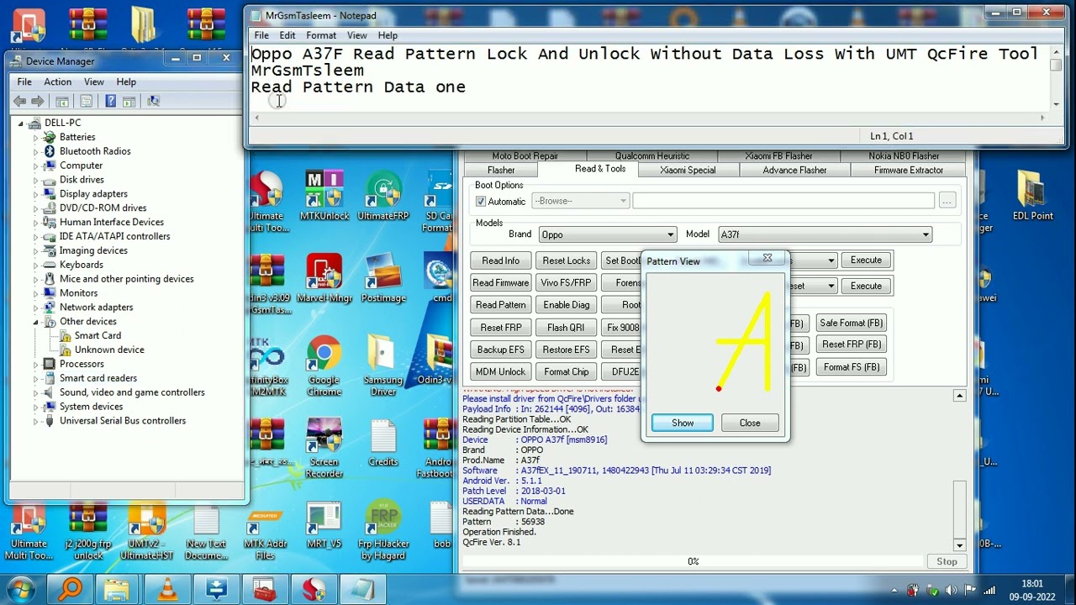Toggle the Automatic boot option checkbox
Image resolution: width=1076 pixels, height=605 pixels.
pyautogui.click(x=481, y=202)
